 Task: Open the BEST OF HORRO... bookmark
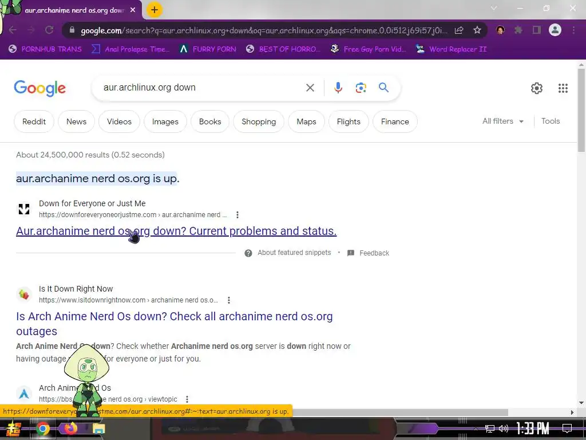[283, 49]
